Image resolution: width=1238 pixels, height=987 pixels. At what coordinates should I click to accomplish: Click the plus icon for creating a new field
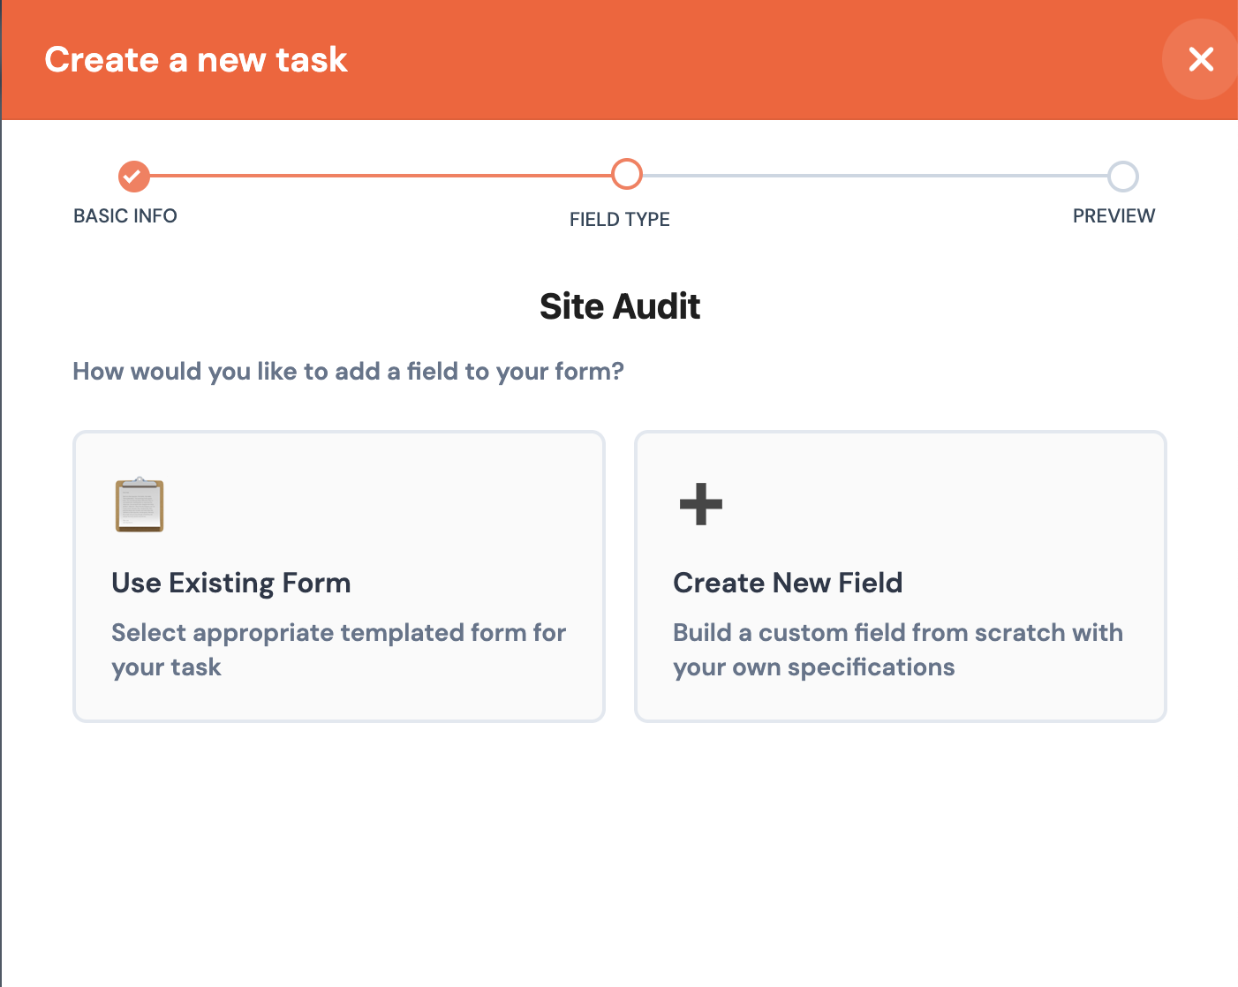[x=699, y=505]
